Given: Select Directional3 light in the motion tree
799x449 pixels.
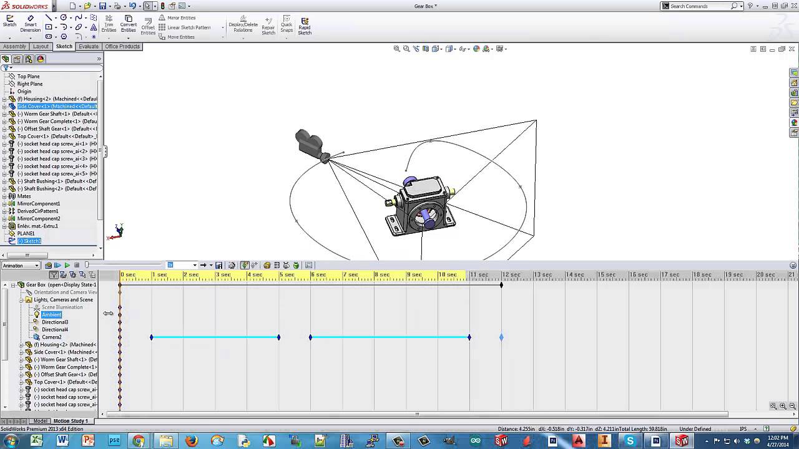Looking at the screenshot, I should point(55,322).
